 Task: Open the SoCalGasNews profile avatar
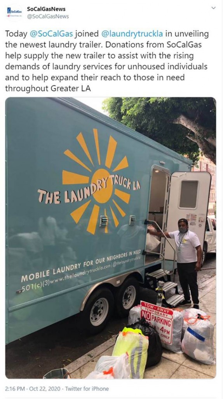tap(15, 13)
